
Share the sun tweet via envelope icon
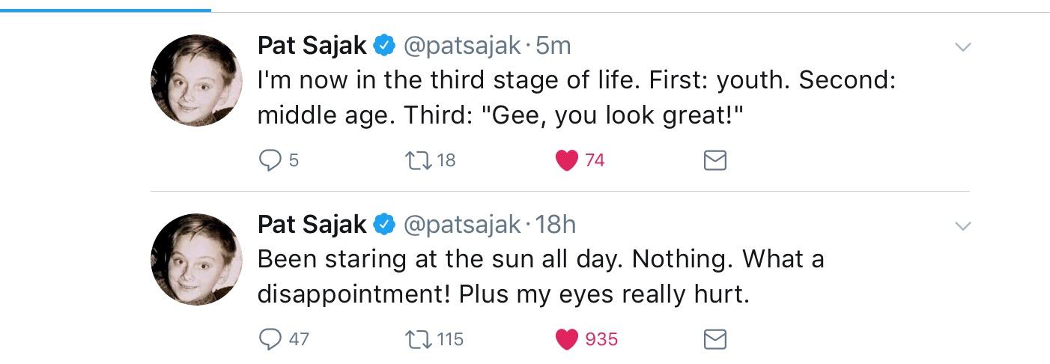click(715, 340)
